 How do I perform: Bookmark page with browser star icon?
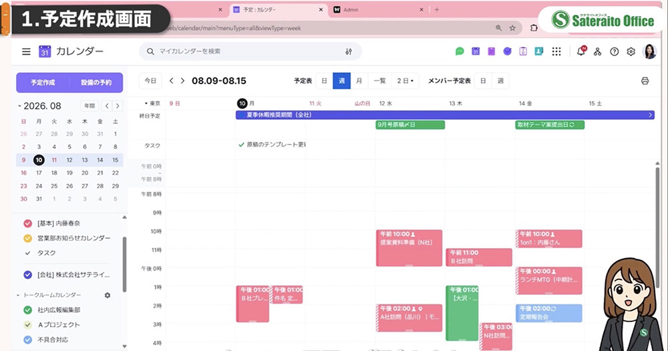512,27
